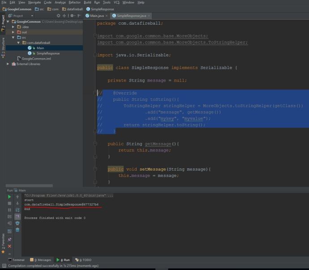The width and height of the screenshot is (309, 270).
Task: Expand the External Libraries node
Action: [x=8, y=64]
